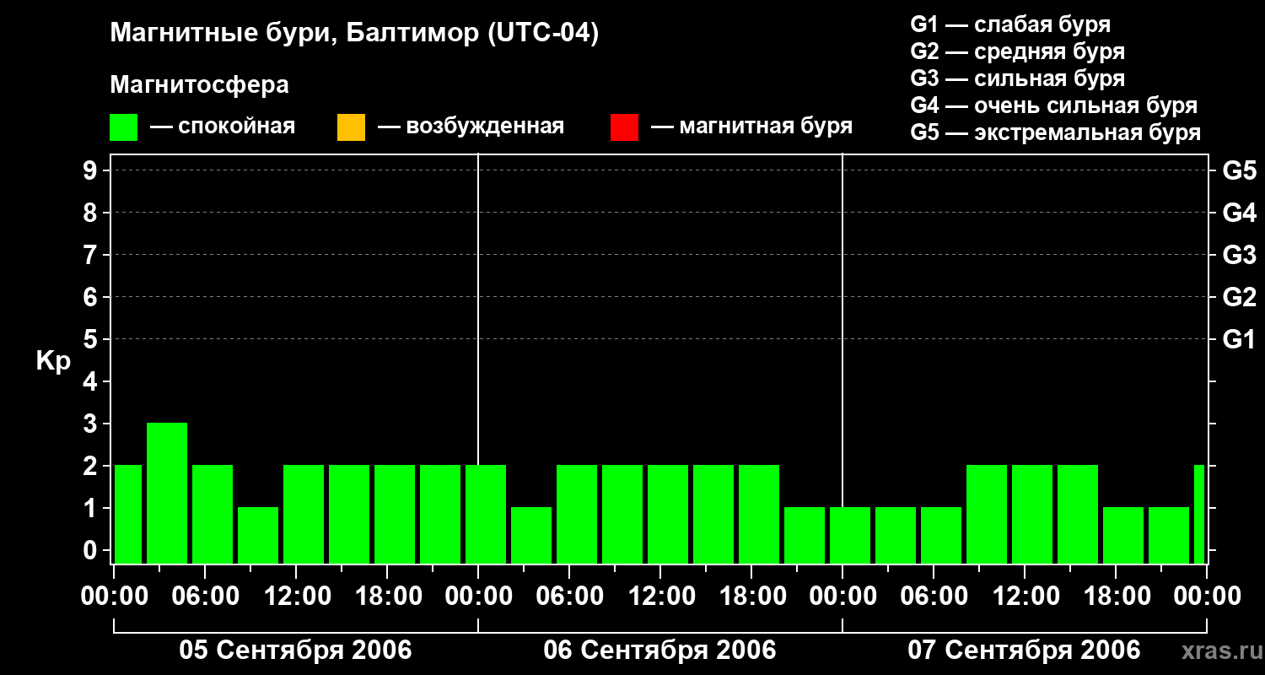Click the Kp 1 bar on 05 Сентября
This screenshot has height=675, width=1265.
[x=258, y=535]
